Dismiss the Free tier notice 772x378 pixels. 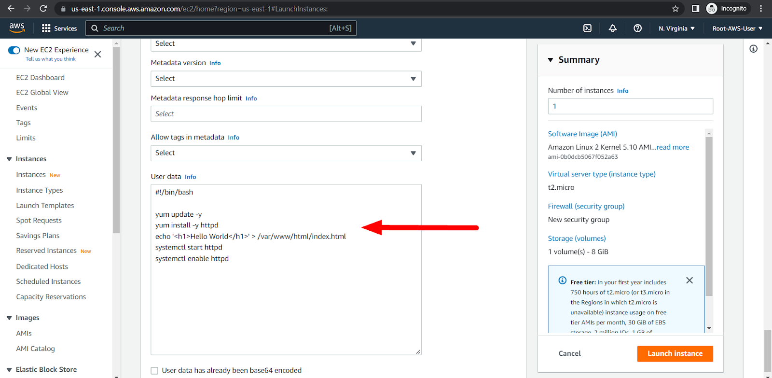tap(689, 280)
